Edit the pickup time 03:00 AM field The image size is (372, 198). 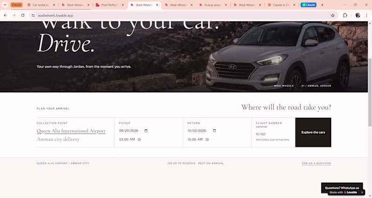[x=127, y=139]
